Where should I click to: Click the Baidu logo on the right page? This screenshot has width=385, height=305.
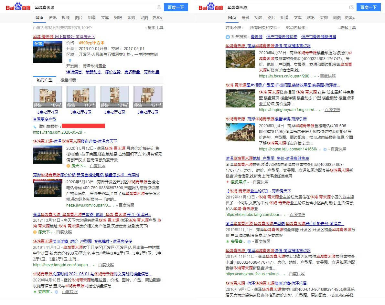coord(211,7)
